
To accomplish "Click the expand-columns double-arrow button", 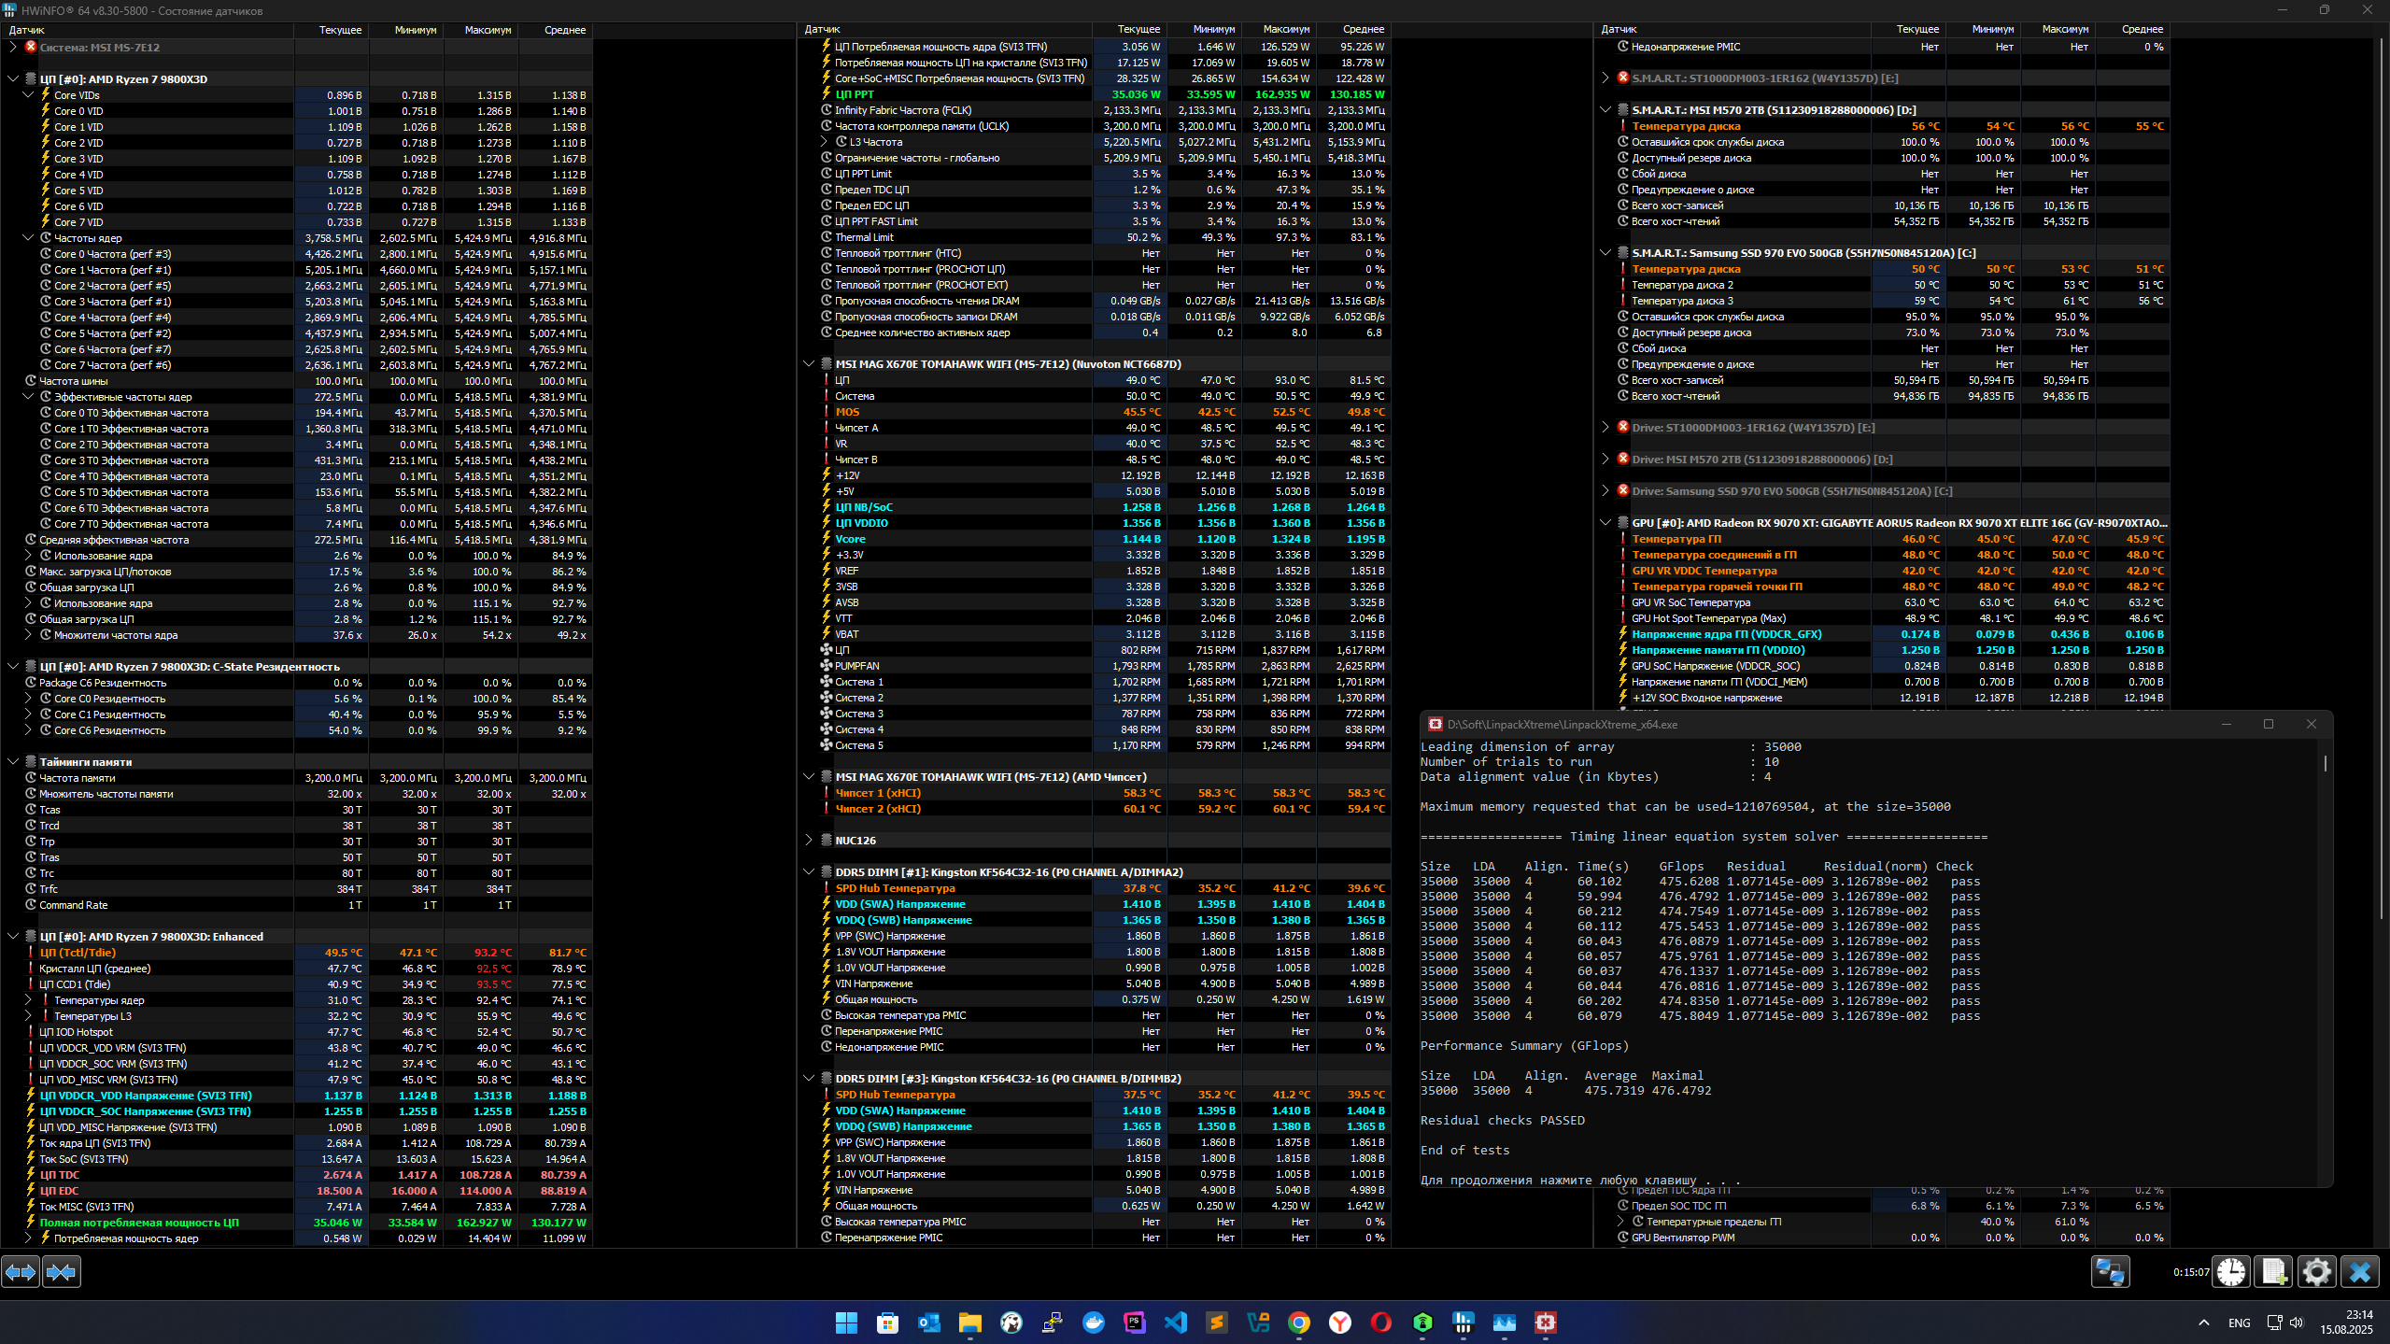I will click(x=21, y=1271).
